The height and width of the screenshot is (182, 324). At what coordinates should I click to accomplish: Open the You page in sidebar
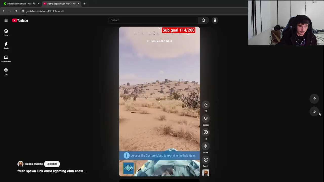coord(6,72)
